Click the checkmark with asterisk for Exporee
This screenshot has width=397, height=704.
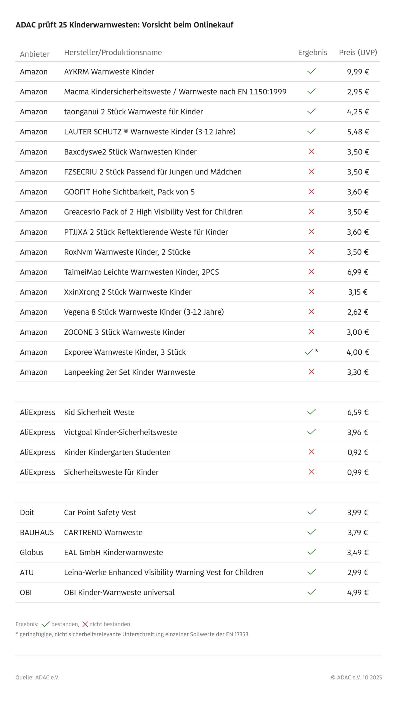pos(309,352)
